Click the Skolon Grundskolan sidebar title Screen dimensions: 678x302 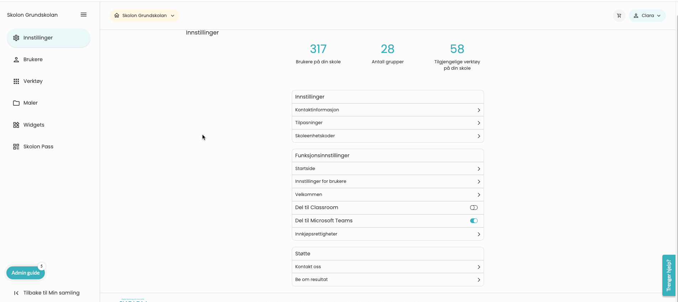(32, 15)
